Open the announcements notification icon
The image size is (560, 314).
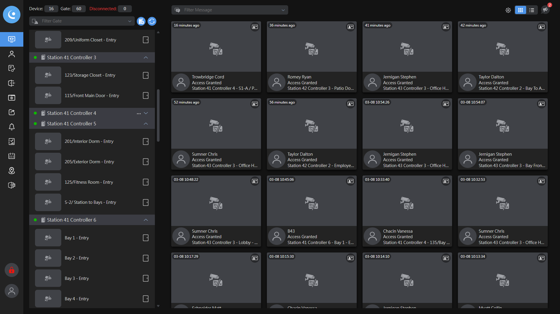(x=545, y=10)
